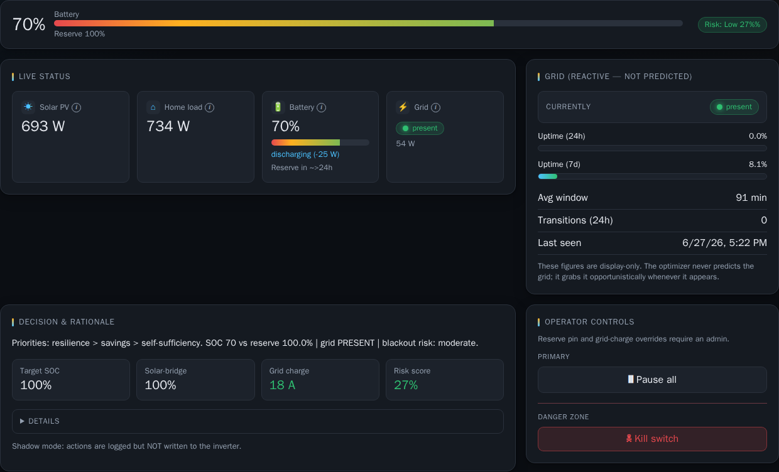Click the Transitions (24h) row label
The image size is (779, 472).
(575, 220)
